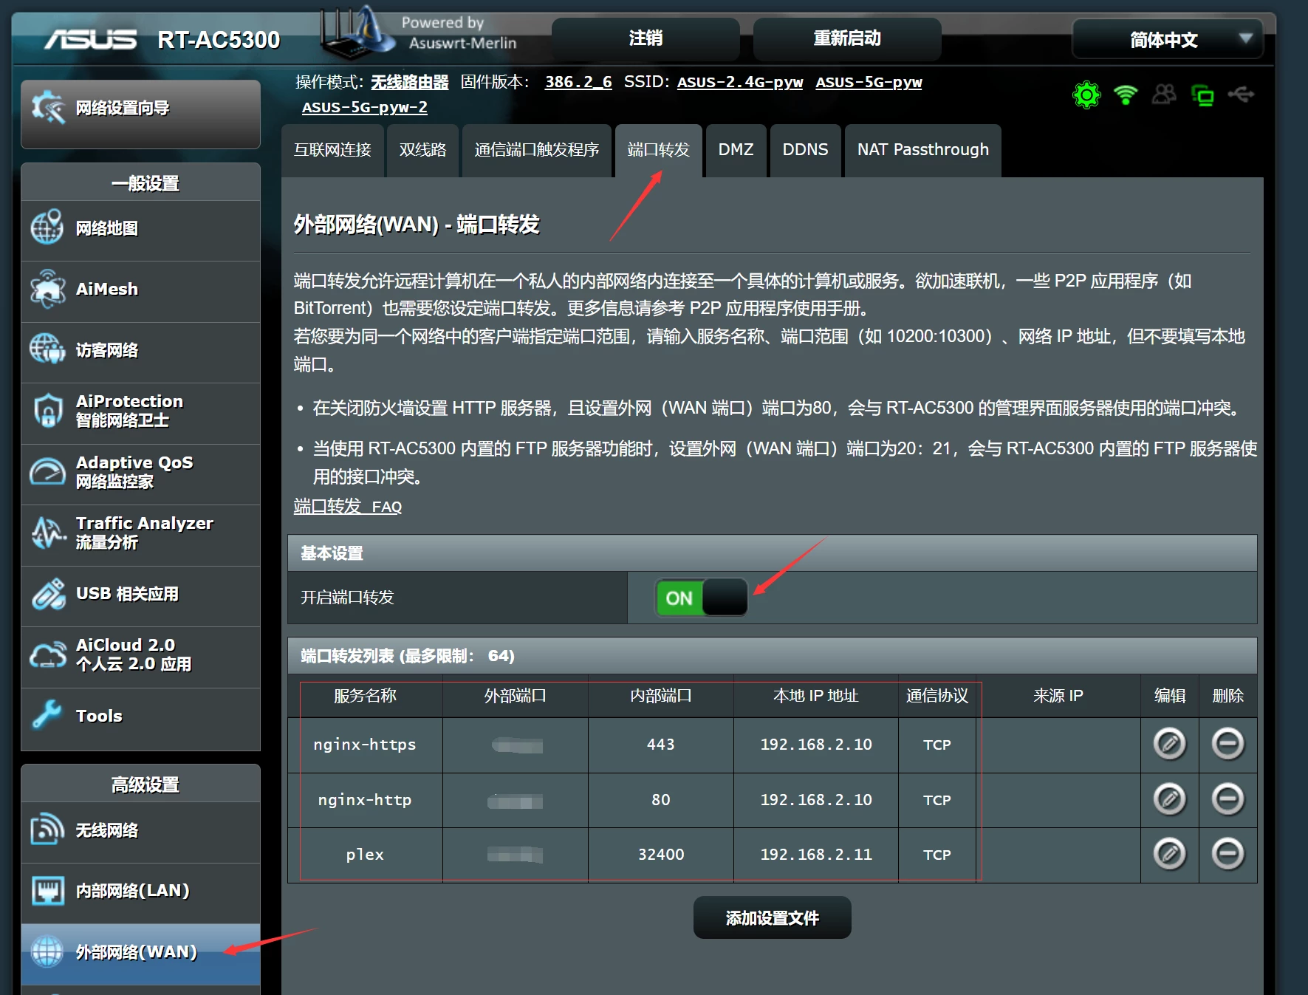
Task: Click the 服务名称 column header
Action: tap(365, 696)
